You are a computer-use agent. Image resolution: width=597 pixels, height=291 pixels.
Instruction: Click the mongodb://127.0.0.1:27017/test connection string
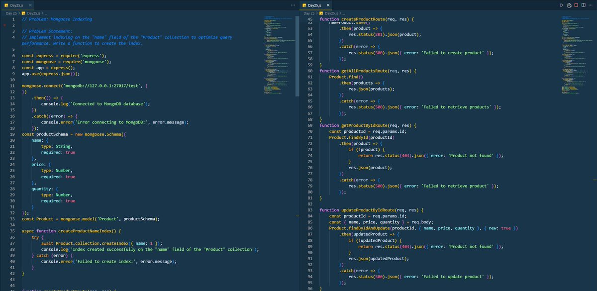point(103,86)
